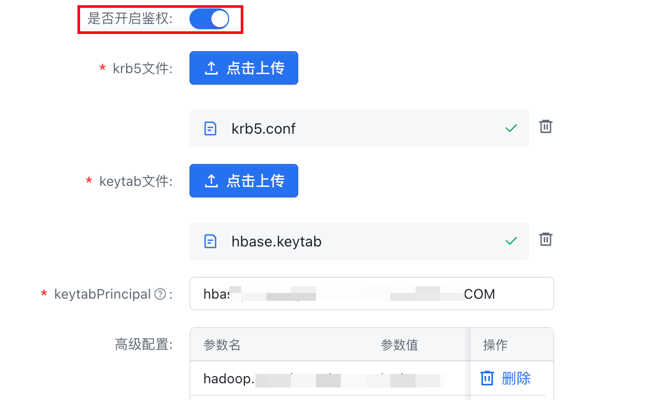Click the 高级配置 label
This screenshot has height=400, width=651.
[x=143, y=345]
